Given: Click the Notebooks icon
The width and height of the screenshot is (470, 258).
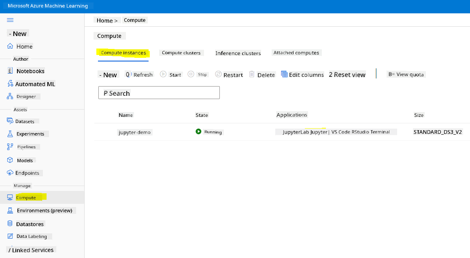Looking at the screenshot, I should pos(10,71).
